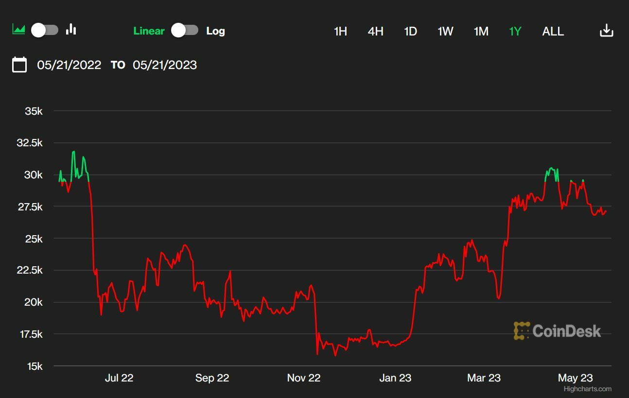Click the 20k y-axis label
Image resolution: width=629 pixels, height=398 pixels.
[34, 302]
